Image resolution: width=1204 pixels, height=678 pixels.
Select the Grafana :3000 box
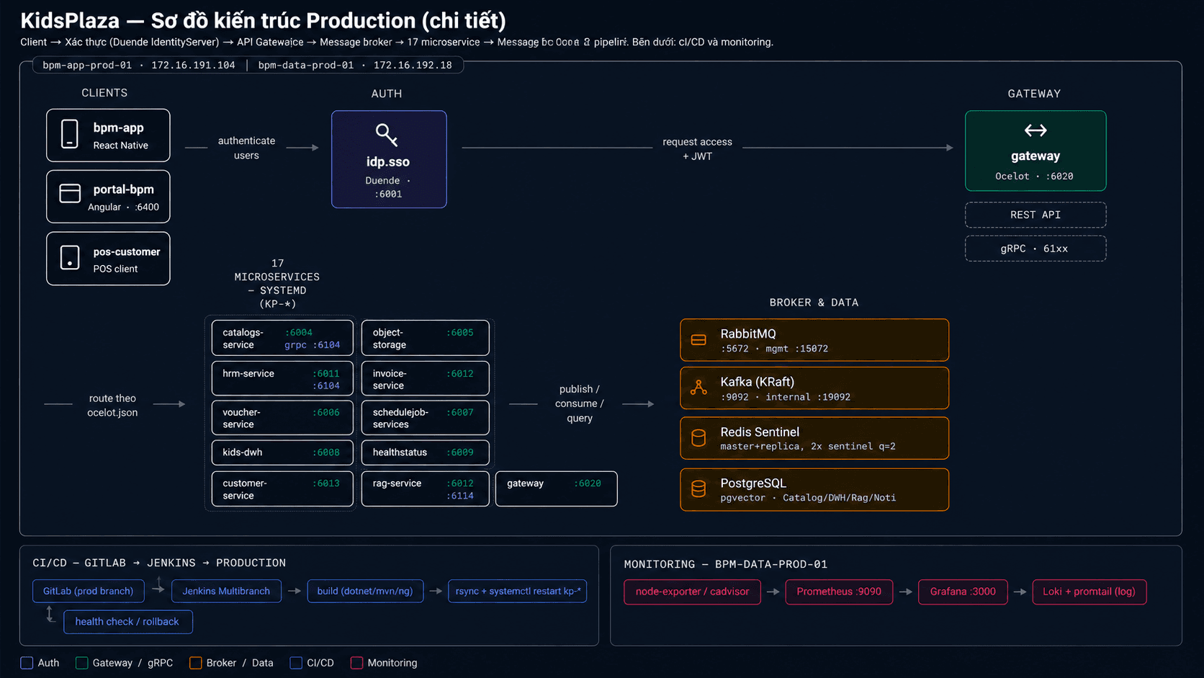[963, 592]
